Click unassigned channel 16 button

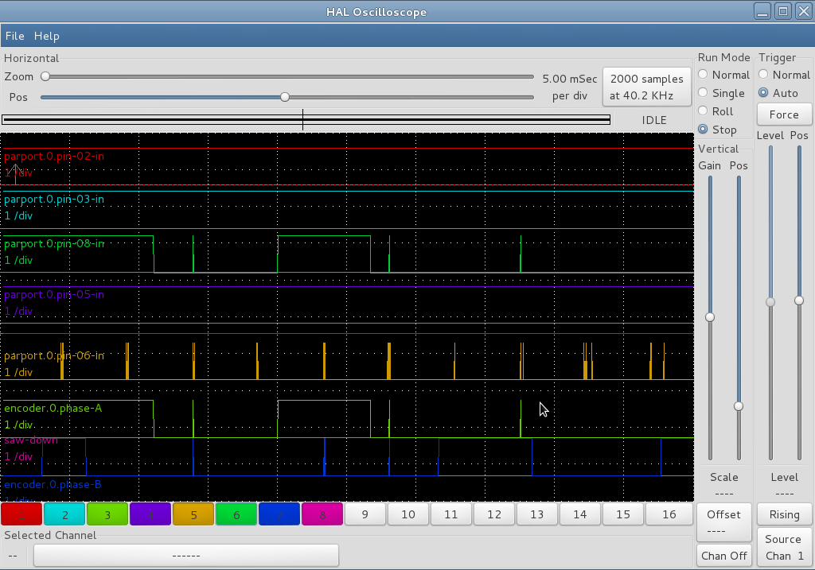pyautogui.click(x=669, y=514)
